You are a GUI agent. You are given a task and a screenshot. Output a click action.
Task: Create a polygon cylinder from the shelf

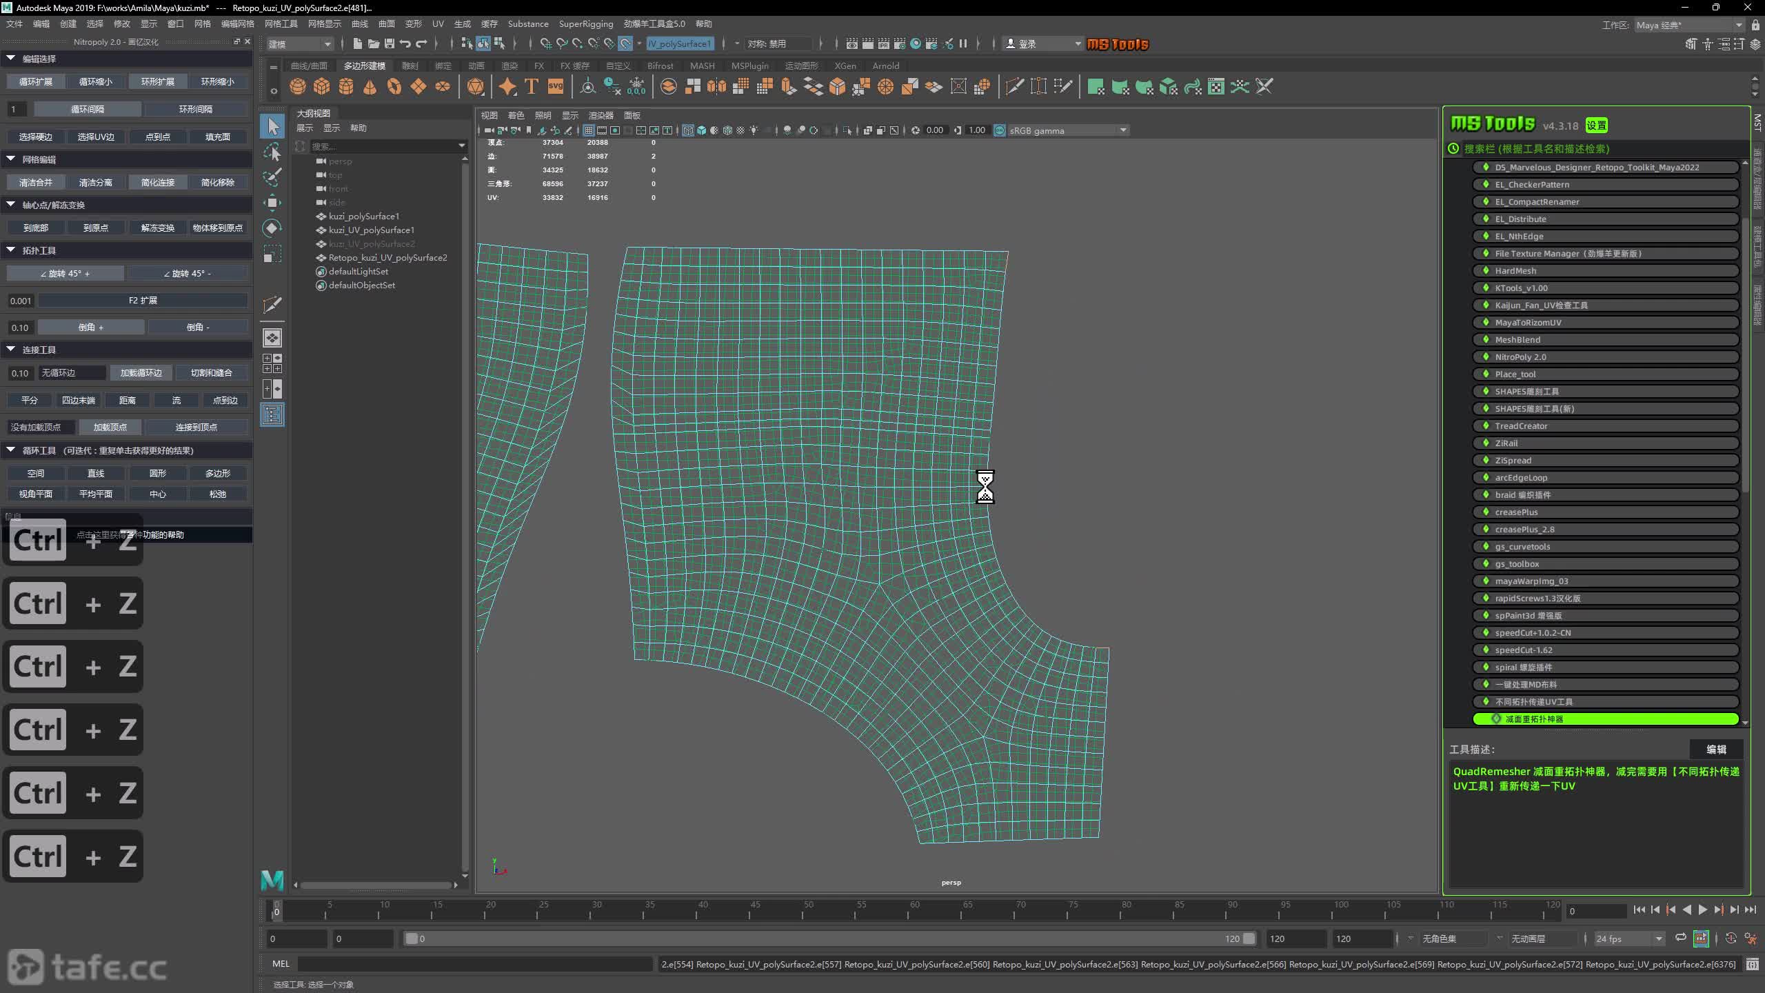click(x=345, y=86)
